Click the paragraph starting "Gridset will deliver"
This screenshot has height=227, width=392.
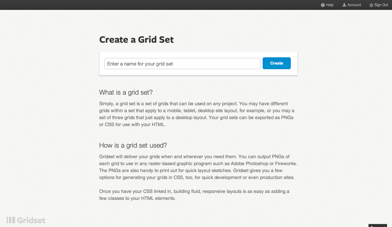coord(198,167)
